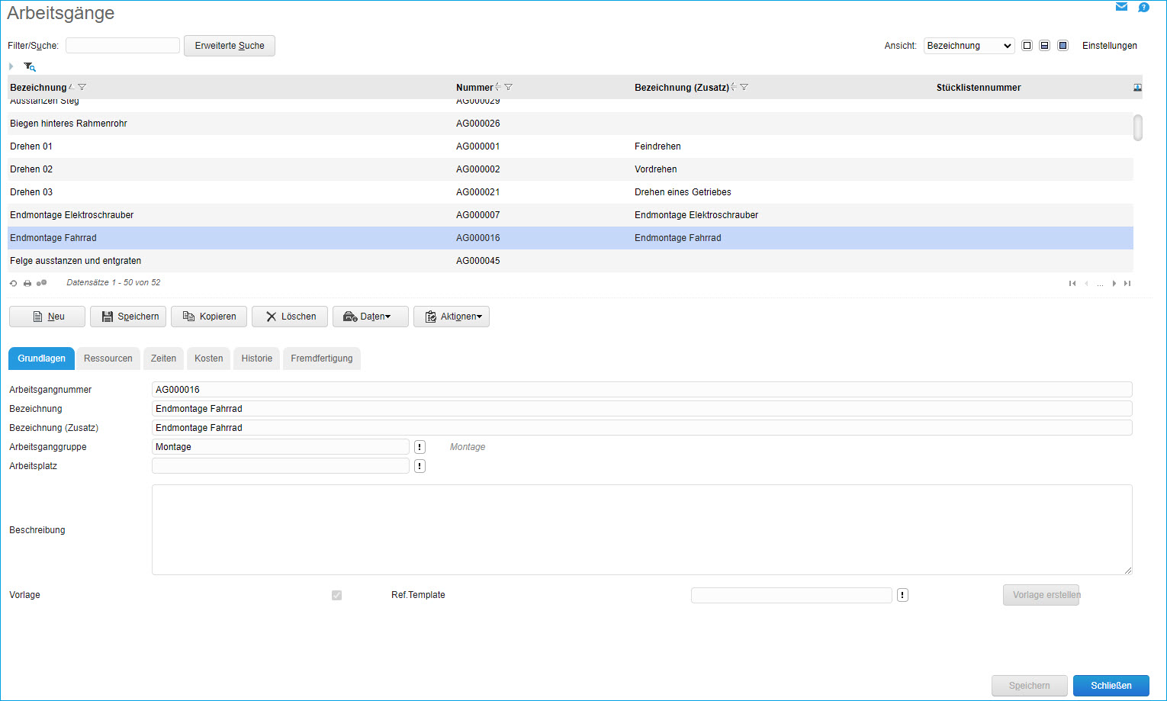Image resolution: width=1167 pixels, height=701 pixels.
Task: Click the Erweiterte Suche button
Action: coord(230,46)
